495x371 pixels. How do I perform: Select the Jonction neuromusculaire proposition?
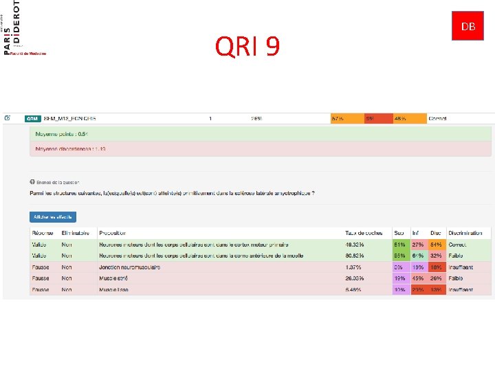129,267
